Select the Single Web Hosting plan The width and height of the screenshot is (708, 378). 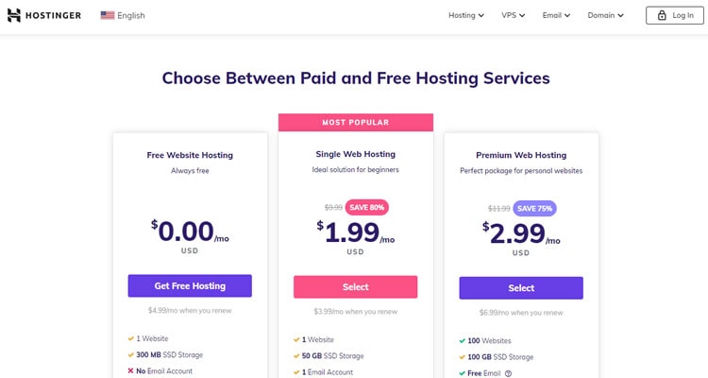[x=355, y=286]
